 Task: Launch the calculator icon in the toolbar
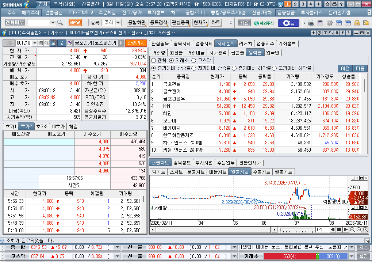pyautogui.click(x=320, y=23)
